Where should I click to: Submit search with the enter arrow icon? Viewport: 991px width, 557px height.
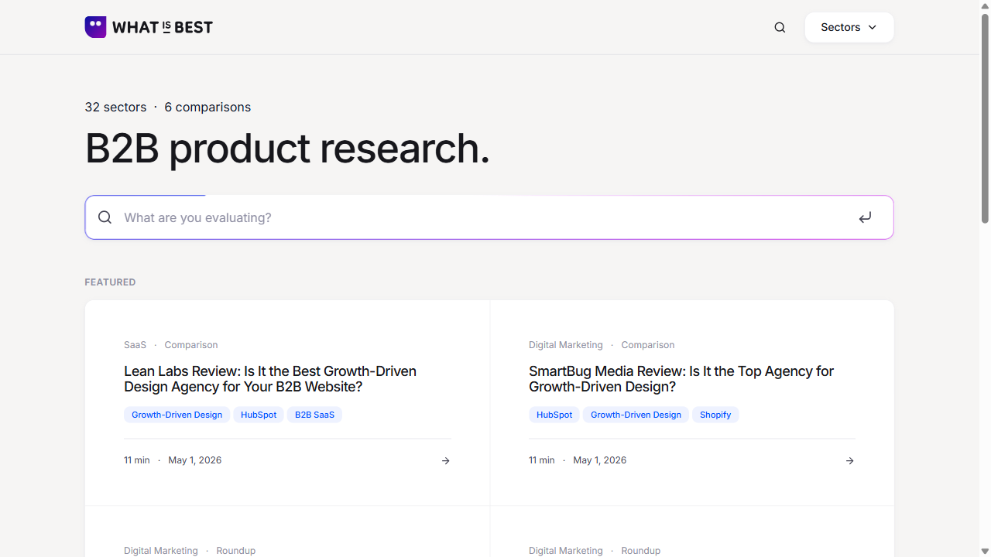(x=865, y=217)
